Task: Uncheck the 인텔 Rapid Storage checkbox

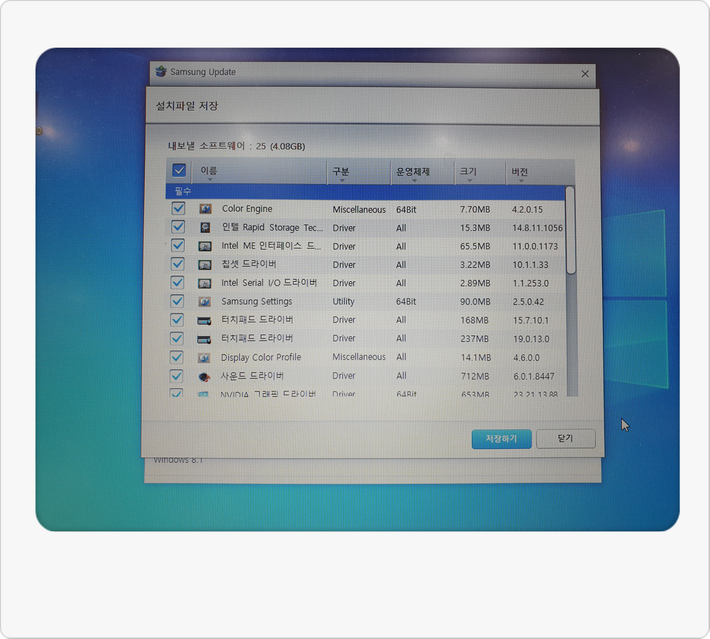Action: point(178,226)
